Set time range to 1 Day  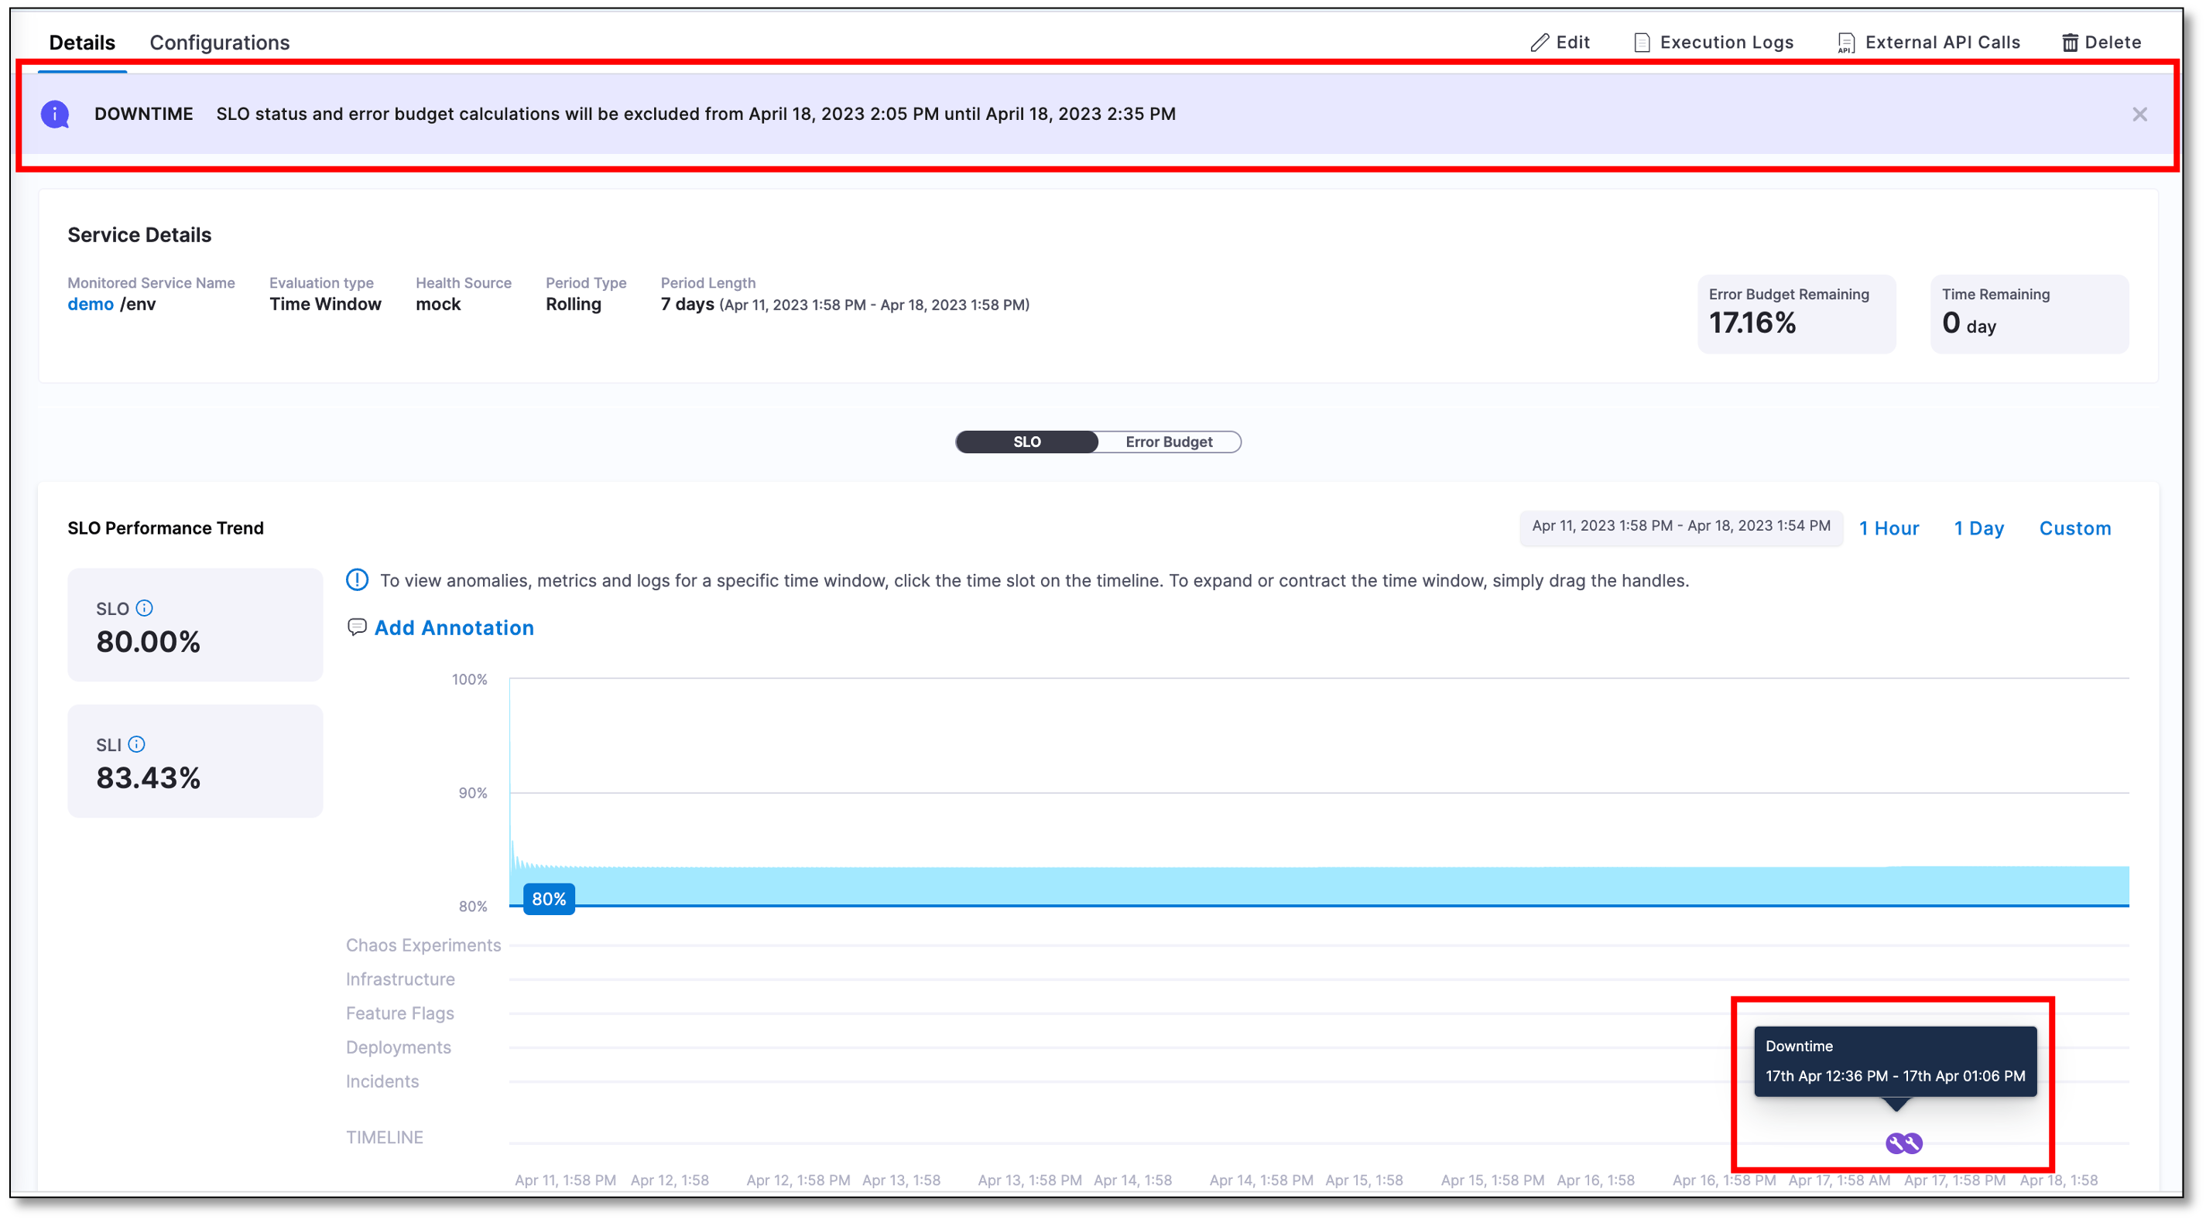[1978, 528]
